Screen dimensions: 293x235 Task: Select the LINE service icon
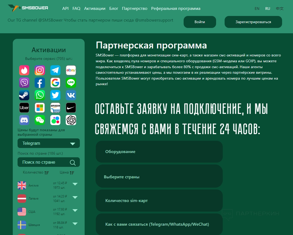click(71, 83)
